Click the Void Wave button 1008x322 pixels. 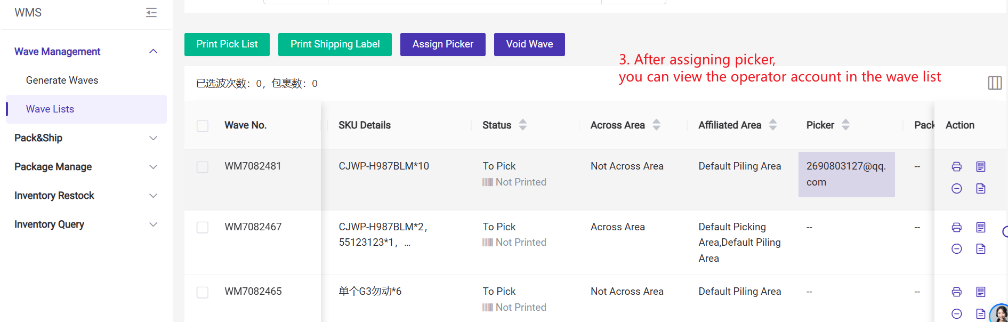529,44
